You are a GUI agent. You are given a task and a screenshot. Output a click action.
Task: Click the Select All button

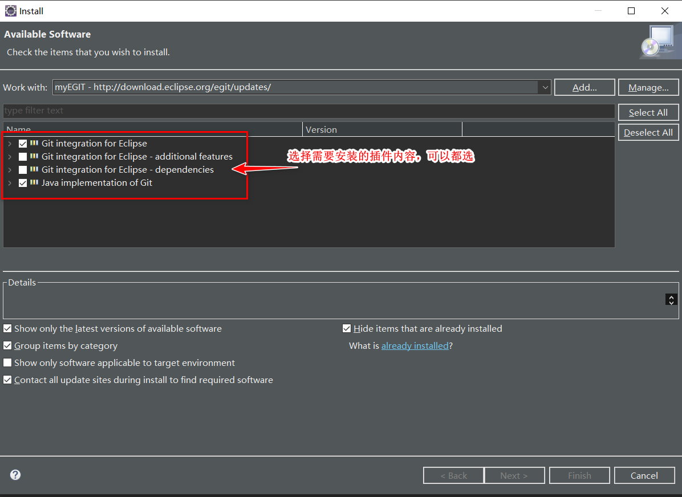[x=648, y=112]
